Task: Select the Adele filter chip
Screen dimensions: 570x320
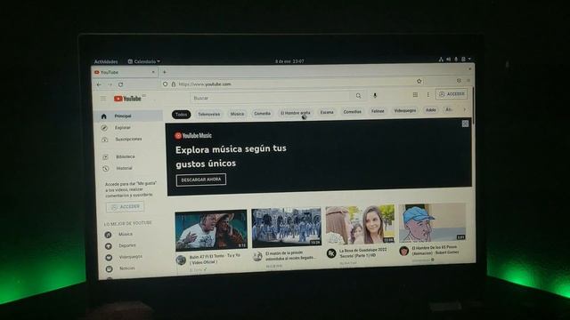Action: click(x=431, y=110)
